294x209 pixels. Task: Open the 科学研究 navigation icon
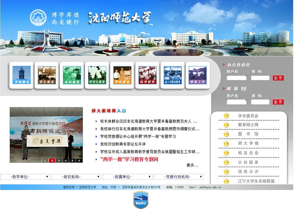point(147,75)
